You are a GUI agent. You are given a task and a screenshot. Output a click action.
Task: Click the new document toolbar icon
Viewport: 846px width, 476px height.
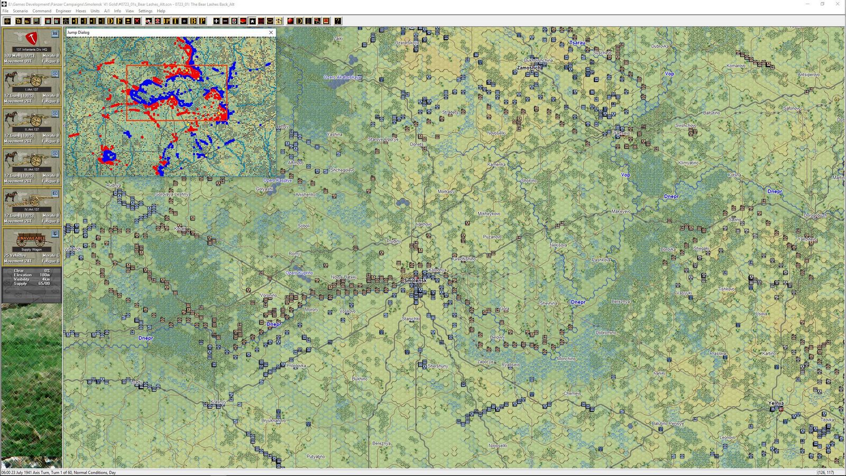point(19,21)
